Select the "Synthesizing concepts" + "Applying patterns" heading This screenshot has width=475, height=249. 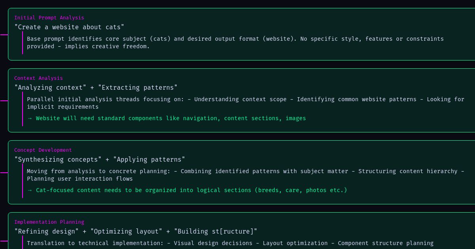100,160
